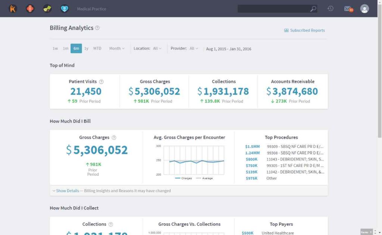382x235 pixels.
Task: Open the orange Kareo home logo
Action: click(x=13, y=9)
